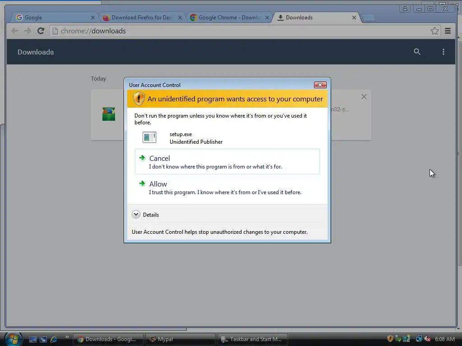Click the Chrome user profile icon
The image size is (462, 346).
tap(405, 9)
